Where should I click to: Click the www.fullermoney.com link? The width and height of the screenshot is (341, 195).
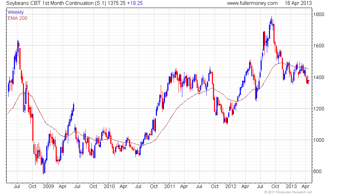[x=252, y=3]
